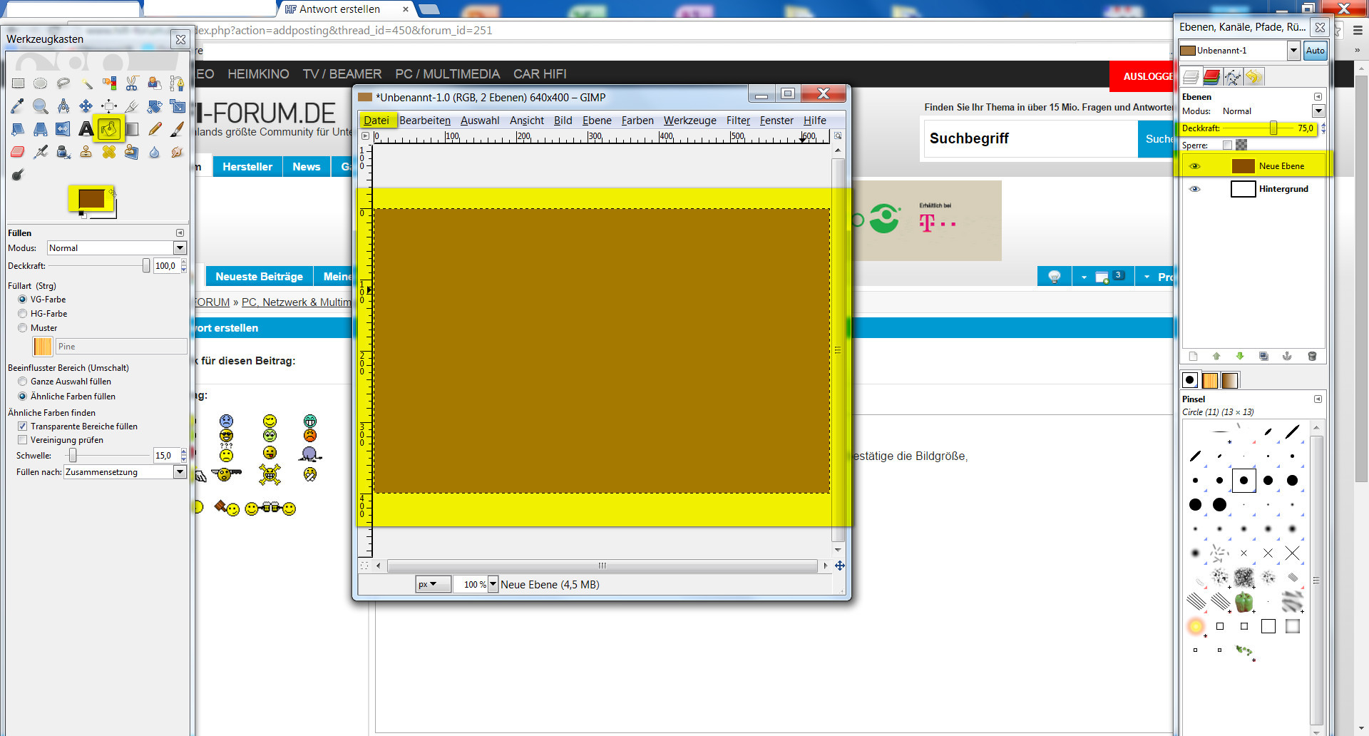
Task: Select the Fuzzy Select magic wand
Action: tap(86, 83)
